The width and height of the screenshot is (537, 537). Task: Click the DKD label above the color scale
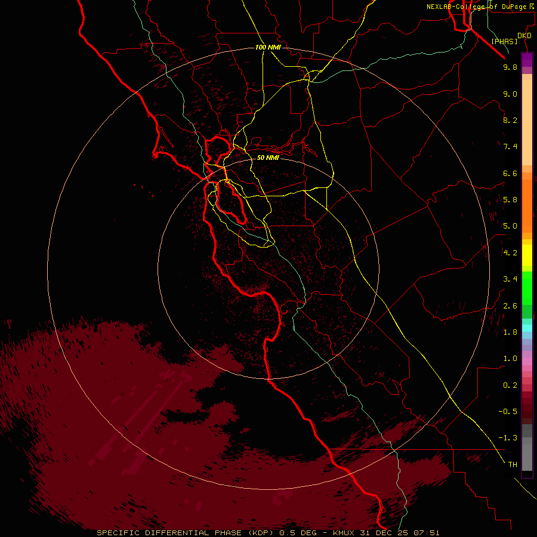click(524, 36)
